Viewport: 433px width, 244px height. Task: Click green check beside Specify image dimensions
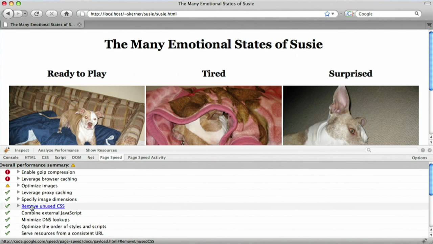7,199
